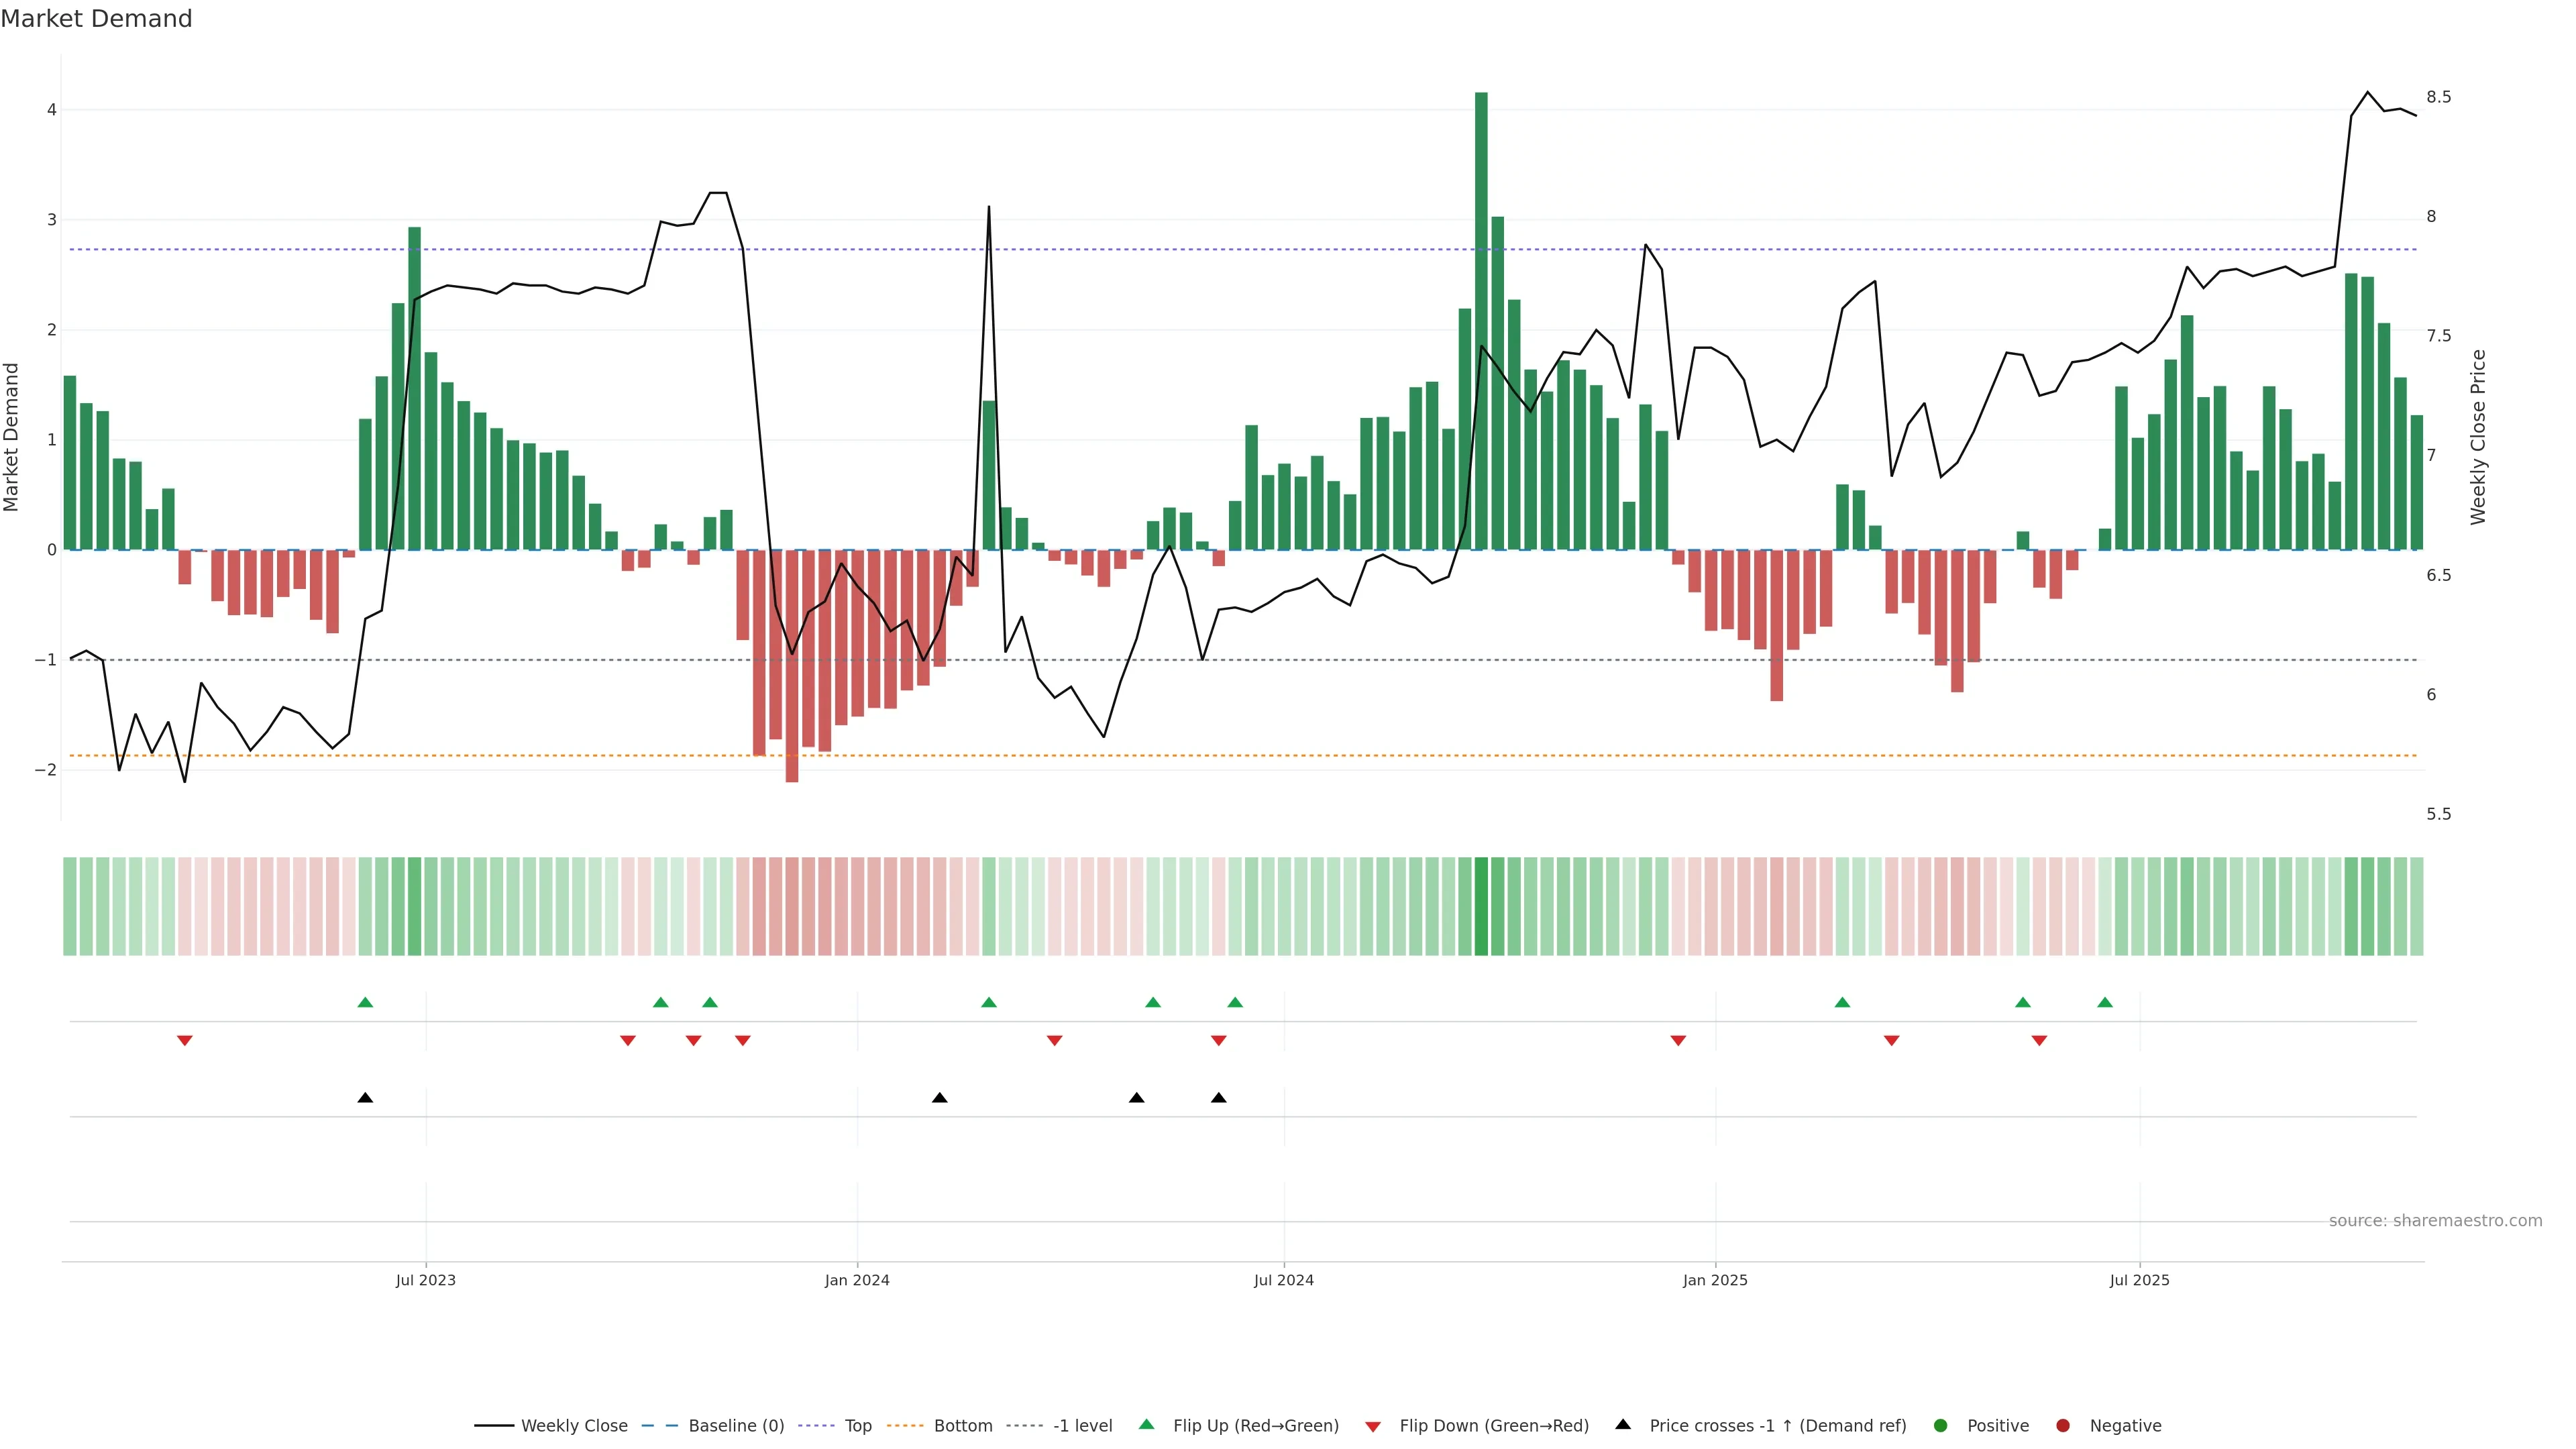Viewport: 2576px width, 1449px height.
Task: Click the green Flip Up legend triangle icon
Action: 1146,1425
